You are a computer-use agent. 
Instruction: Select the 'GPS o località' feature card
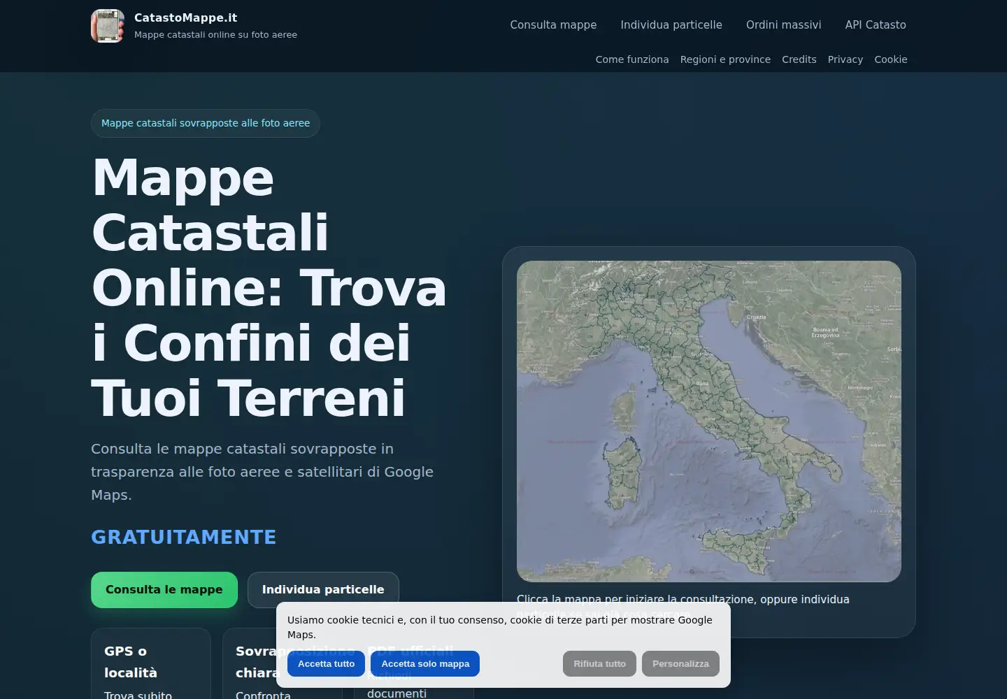(151, 664)
